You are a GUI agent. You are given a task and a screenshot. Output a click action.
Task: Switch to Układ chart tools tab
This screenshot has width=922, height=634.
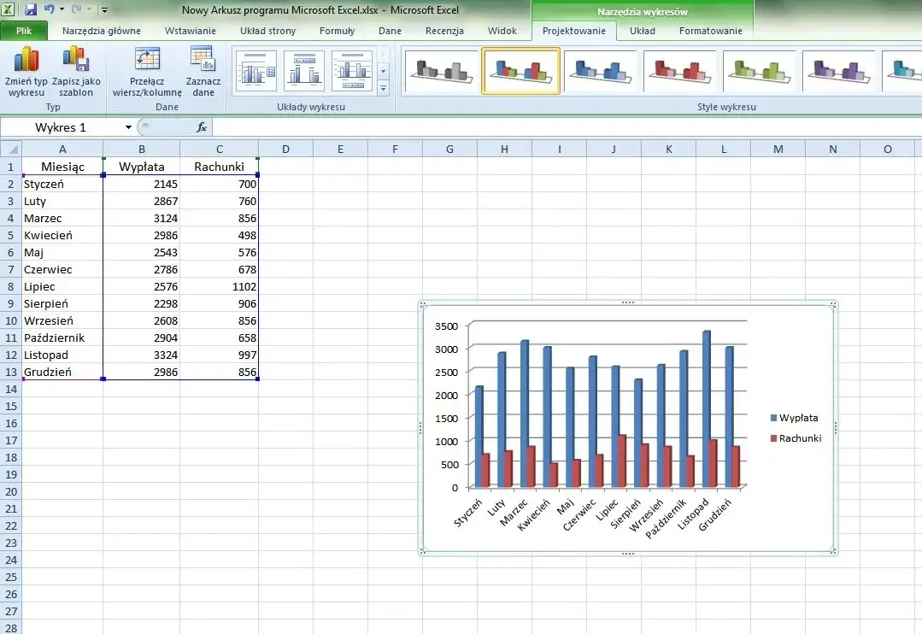pos(642,31)
